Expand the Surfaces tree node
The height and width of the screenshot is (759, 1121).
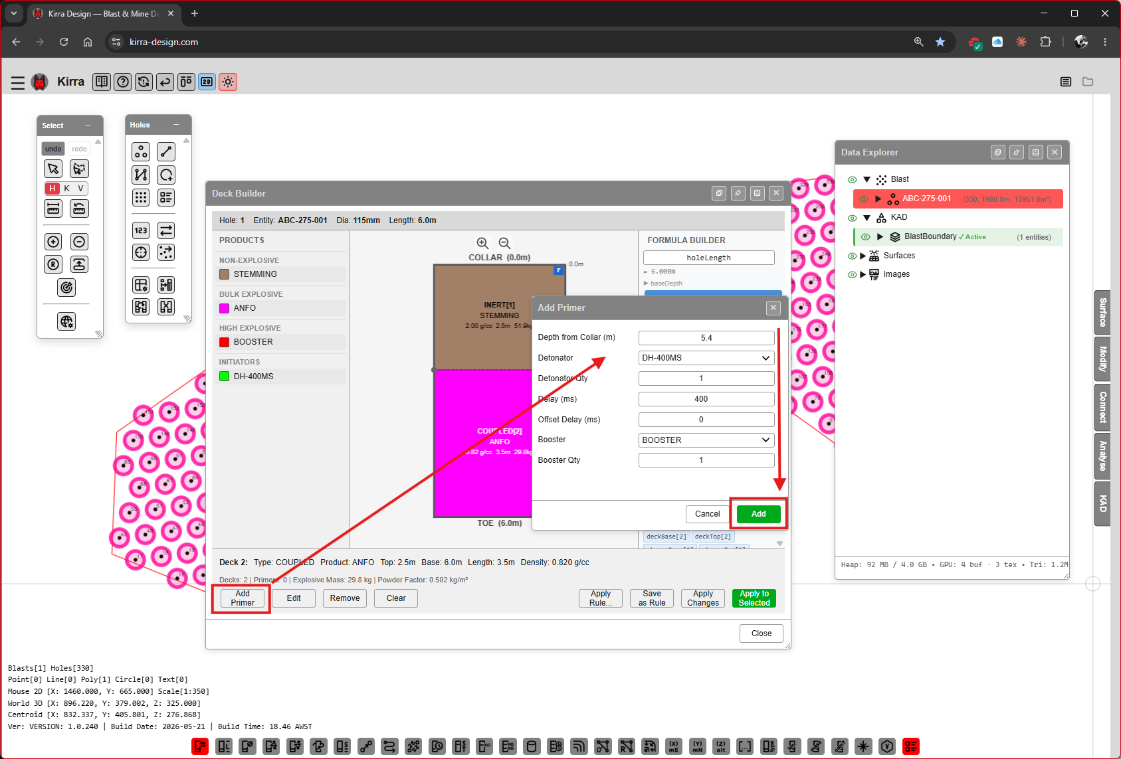tap(863, 256)
